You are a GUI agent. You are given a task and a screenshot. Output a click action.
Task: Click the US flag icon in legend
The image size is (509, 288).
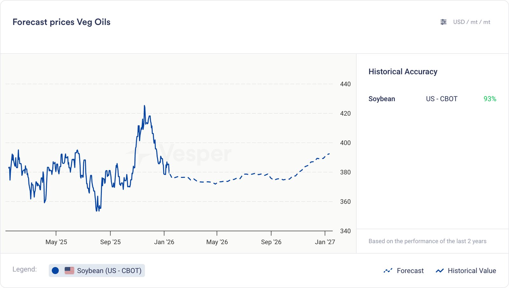tap(69, 270)
